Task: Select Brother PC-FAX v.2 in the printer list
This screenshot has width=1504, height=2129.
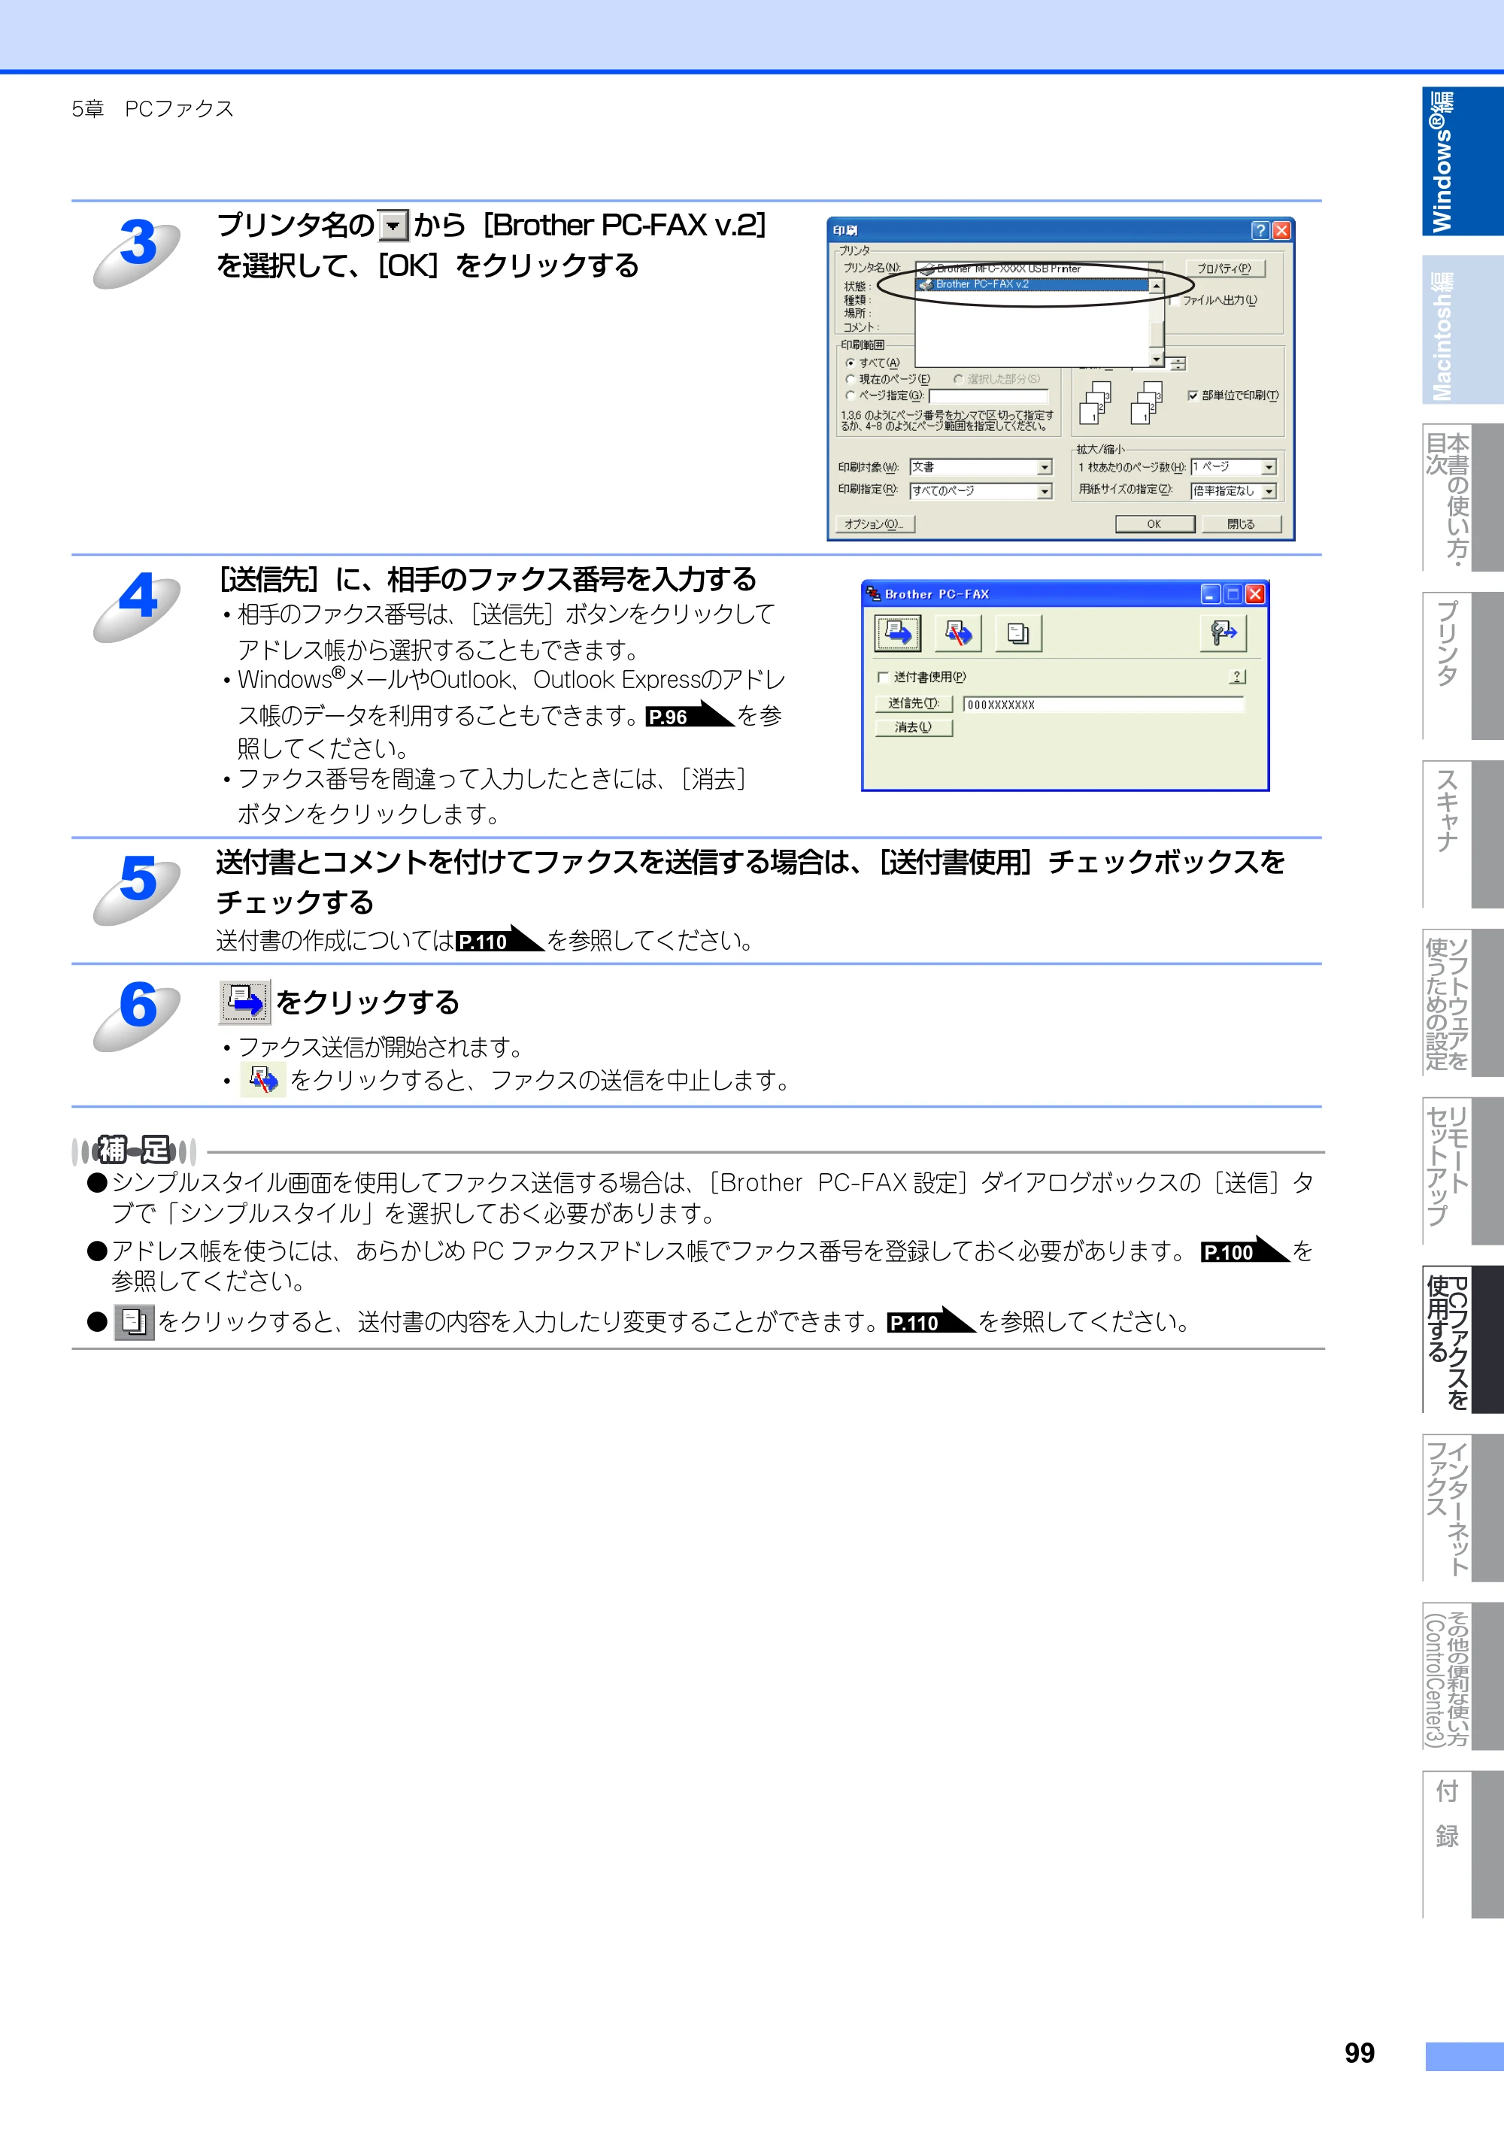Action: point(1032,285)
